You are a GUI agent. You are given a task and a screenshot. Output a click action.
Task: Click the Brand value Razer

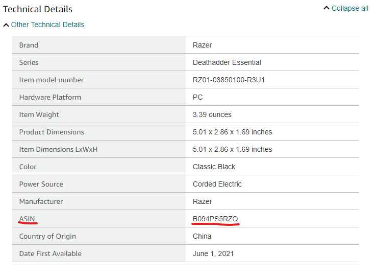[x=202, y=45]
